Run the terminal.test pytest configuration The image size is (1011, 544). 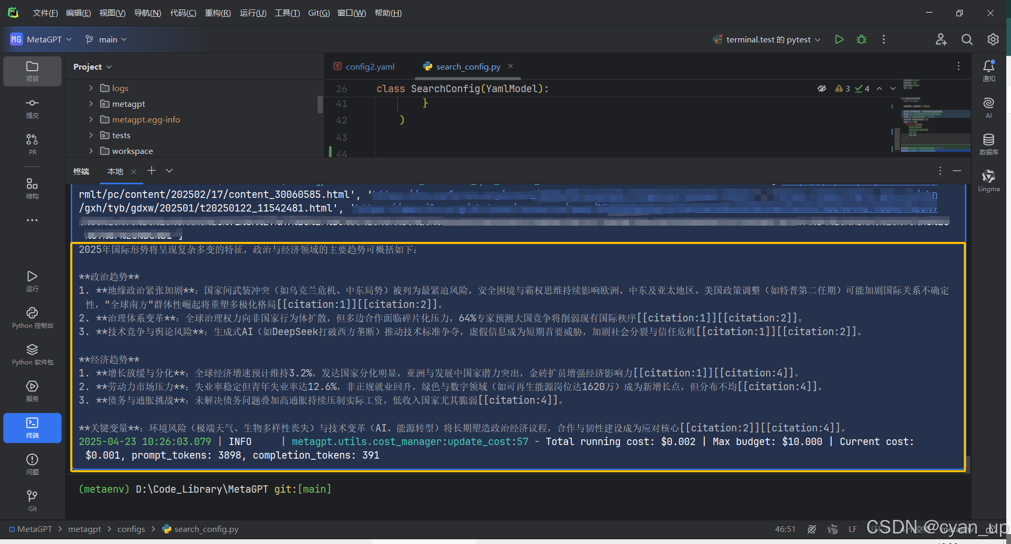(839, 39)
